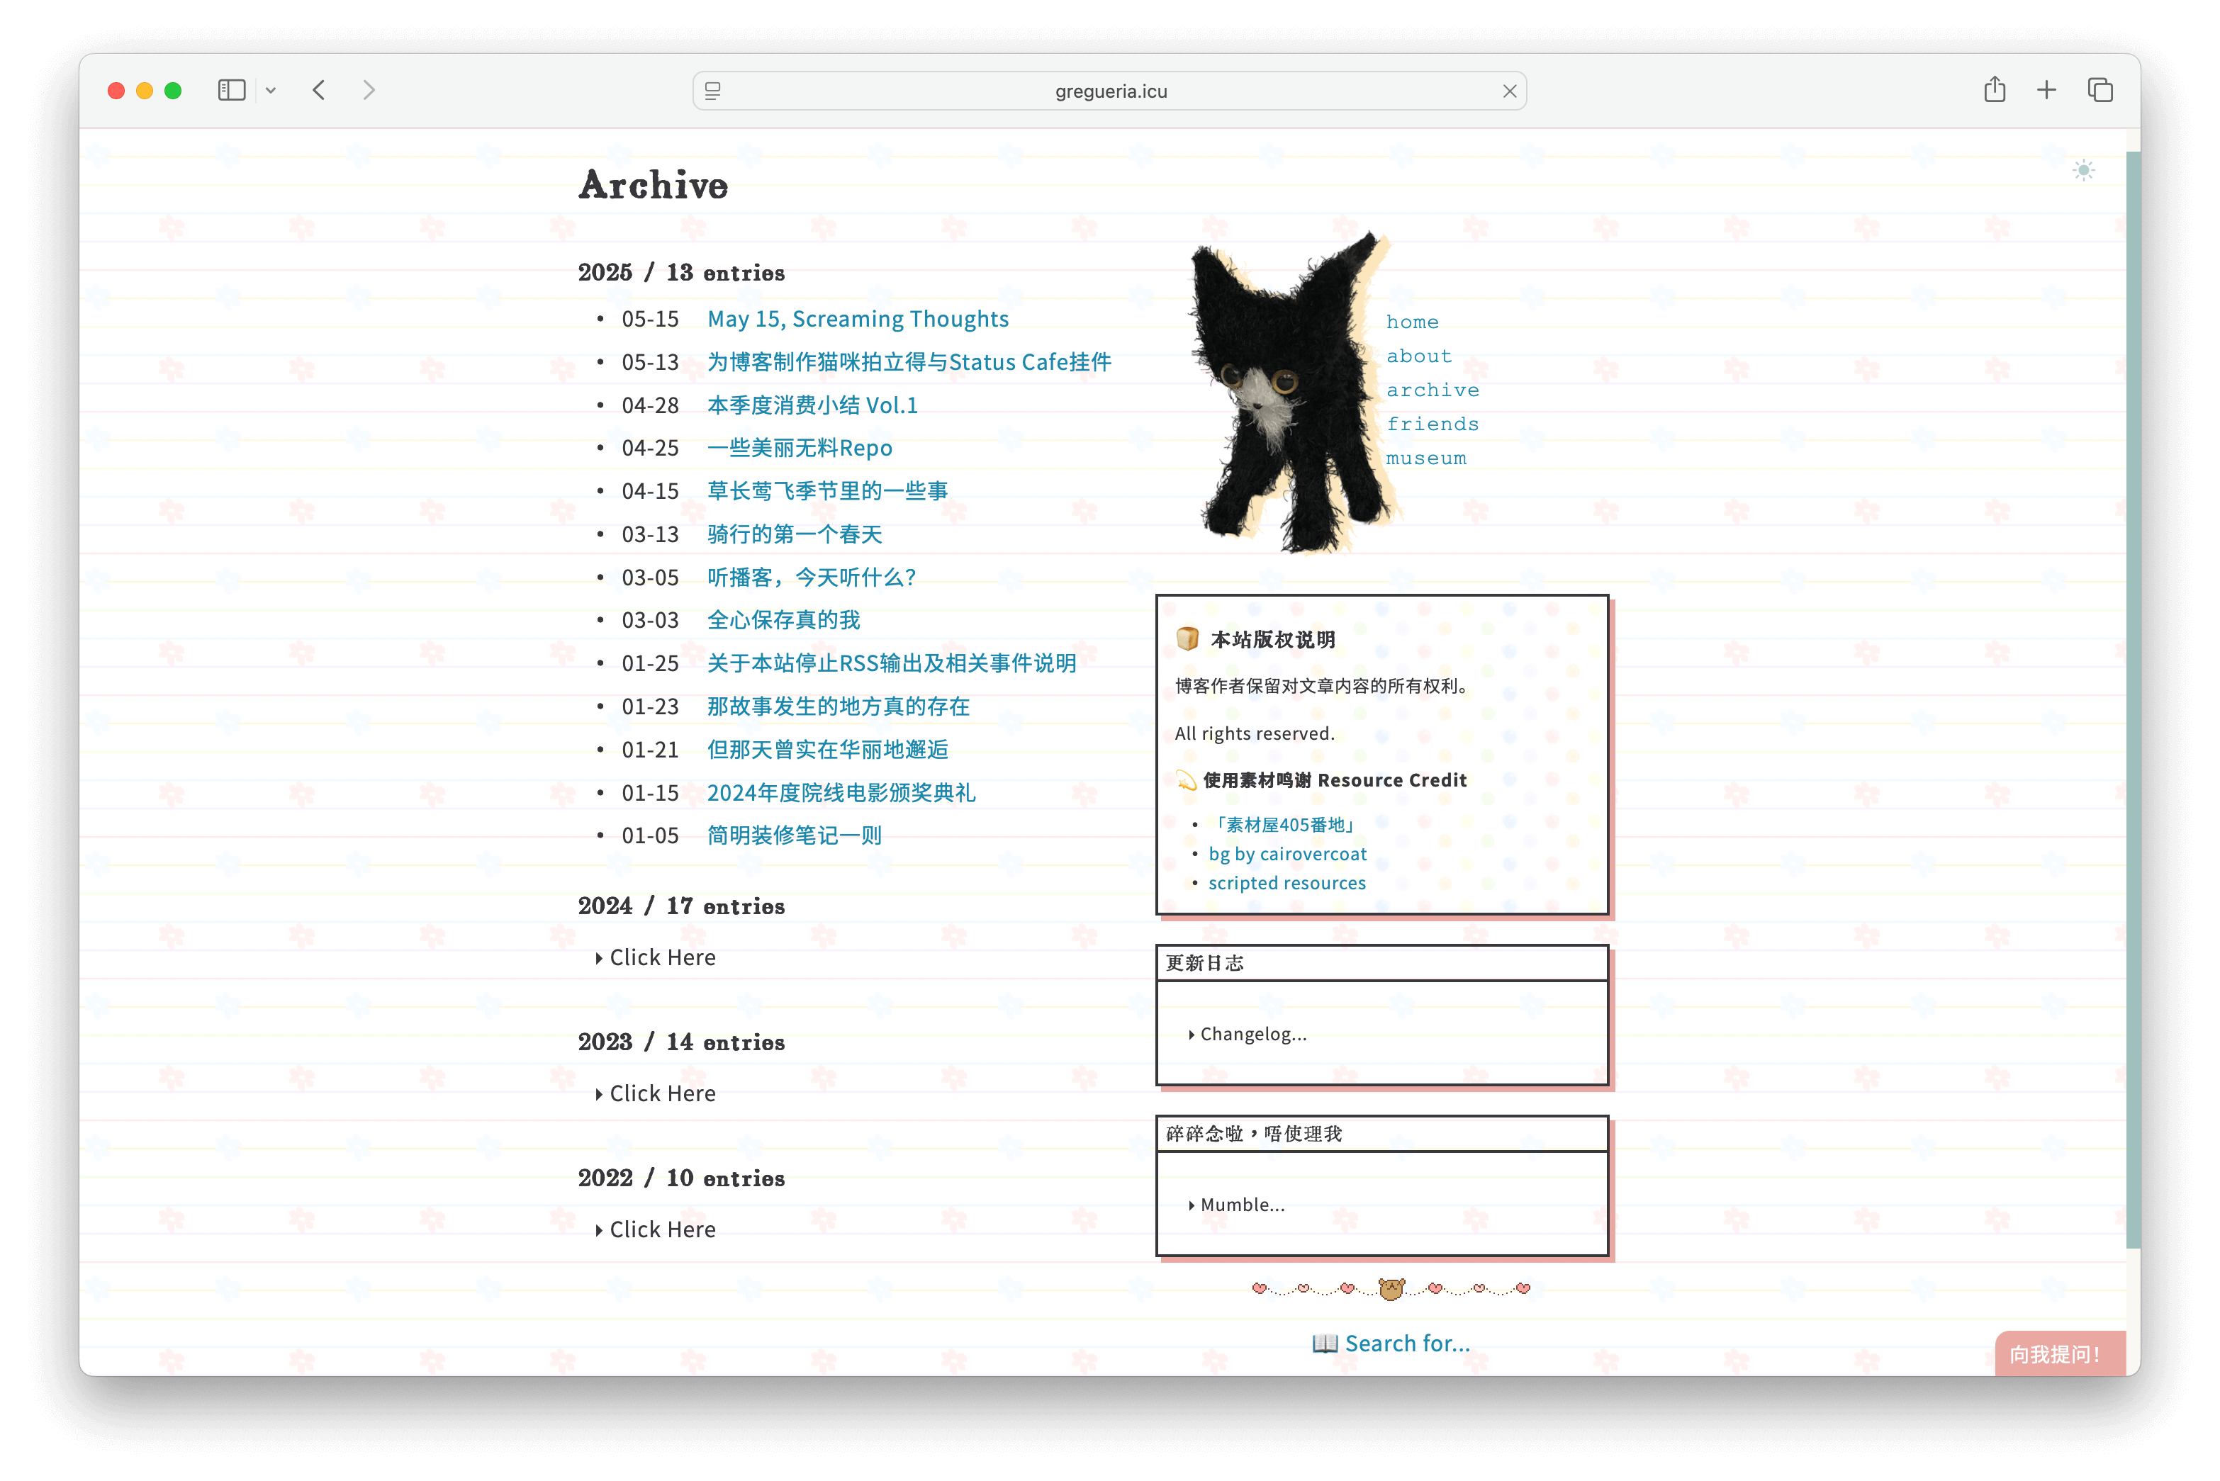Click the heading '2025 / 13 entries'

tap(681, 273)
